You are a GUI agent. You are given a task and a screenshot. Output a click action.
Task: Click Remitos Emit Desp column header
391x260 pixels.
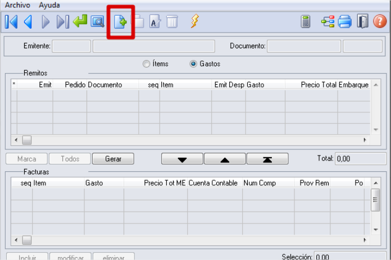coord(229,85)
